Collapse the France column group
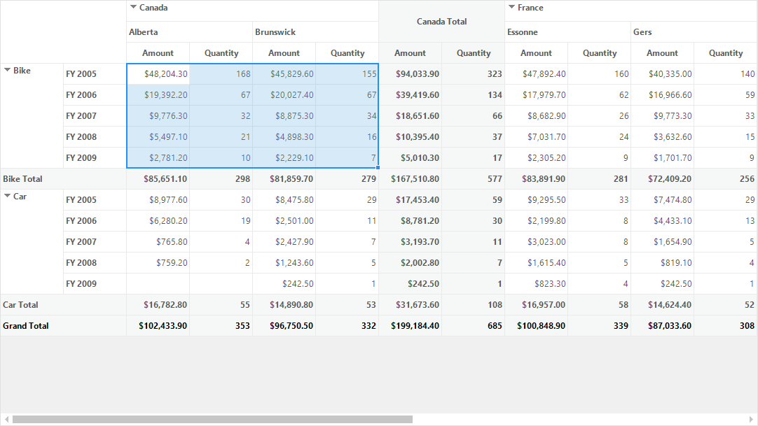The width and height of the screenshot is (758, 426). [511, 7]
